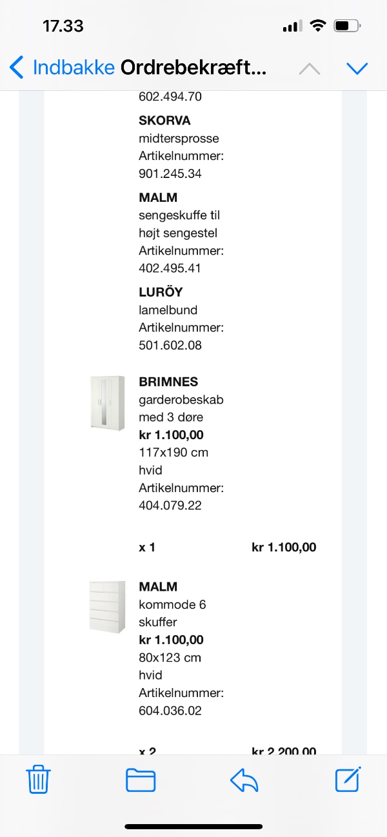Open the folder icon to move this email
Screen dimensions: 387x837
pyautogui.click(x=141, y=780)
